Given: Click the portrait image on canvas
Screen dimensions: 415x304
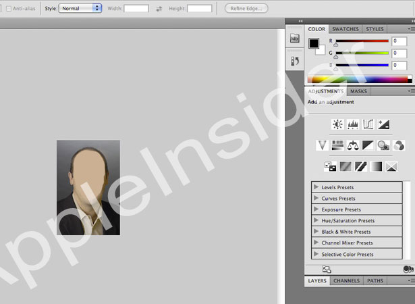Looking at the screenshot, I should pos(88,187).
